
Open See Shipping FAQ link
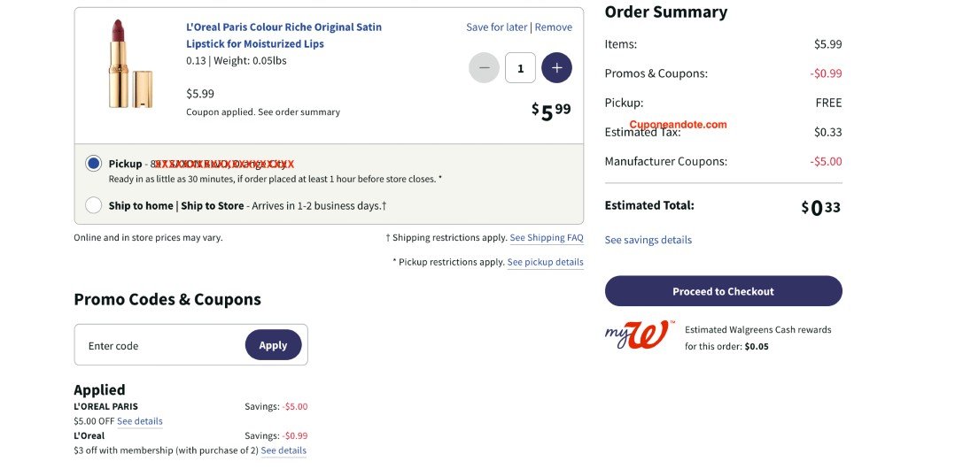point(546,238)
